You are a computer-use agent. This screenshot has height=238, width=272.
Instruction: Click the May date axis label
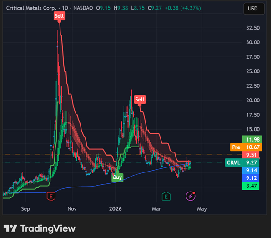click(202, 209)
